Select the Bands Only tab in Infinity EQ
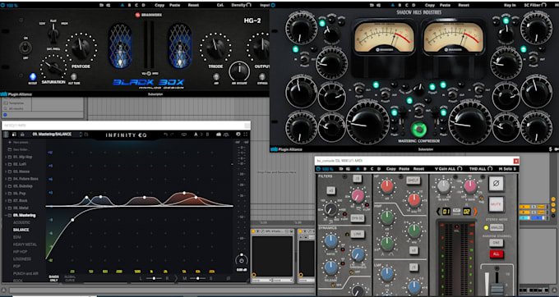The image size is (559, 297). [53, 278]
